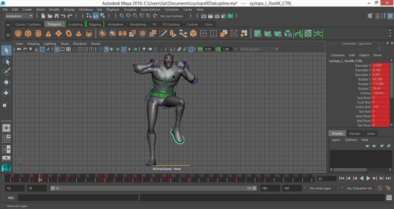Toggle resolution gate in viewport toolbar

(68, 49)
